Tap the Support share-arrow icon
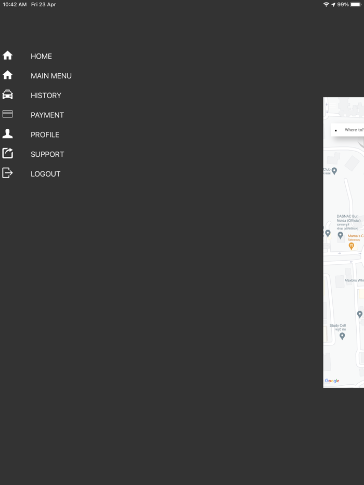Screen dimensions: 364x485 click(7, 153)
